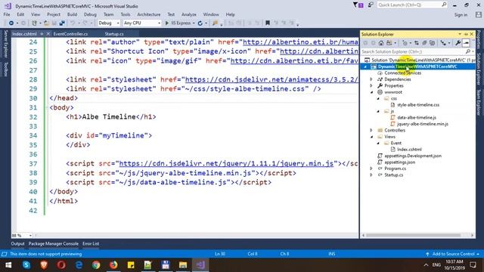484x272 pixels.
Task: Select Connected Services in Solution Explorer
Action: point(402,73)
